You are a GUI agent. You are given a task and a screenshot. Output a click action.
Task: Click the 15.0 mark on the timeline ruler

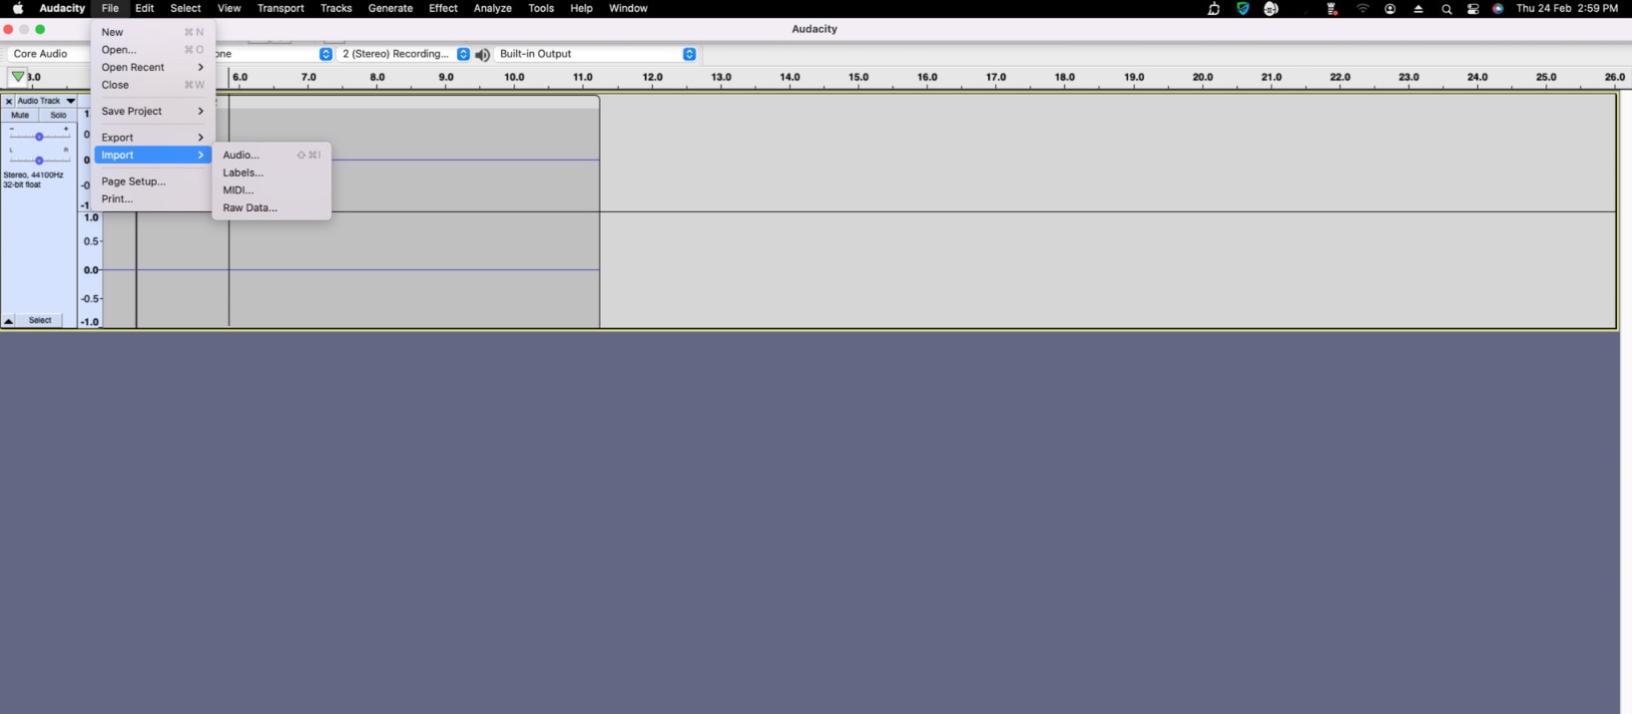click(858, 78)
